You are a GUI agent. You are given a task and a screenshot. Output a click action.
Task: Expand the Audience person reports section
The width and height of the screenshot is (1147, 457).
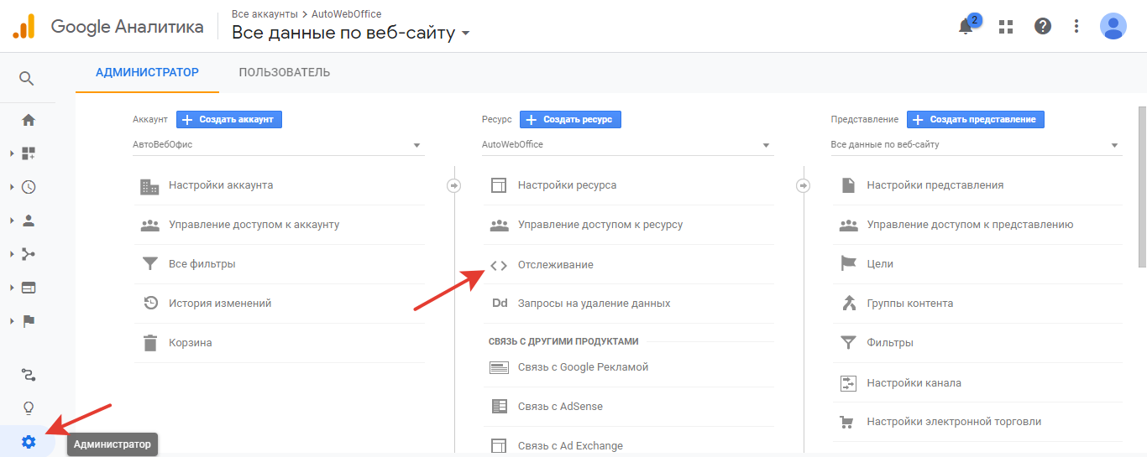pos(29,221)
